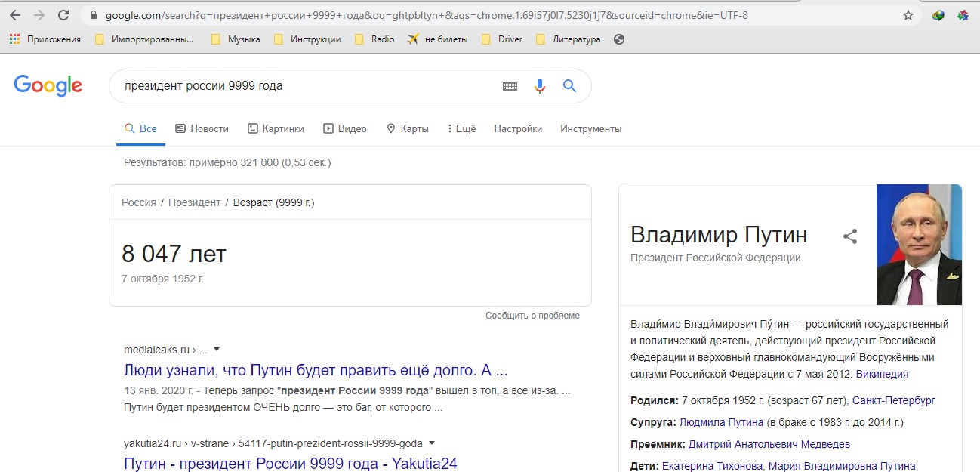
Task: Click the 7 октября 1952 г. date in the answer box
Action: (x=162, y=279)
